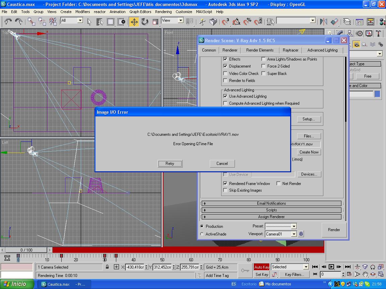Click Retry in the Image I/O Error dialog
This screenshot has width=386, height=289.
(170, 164)
